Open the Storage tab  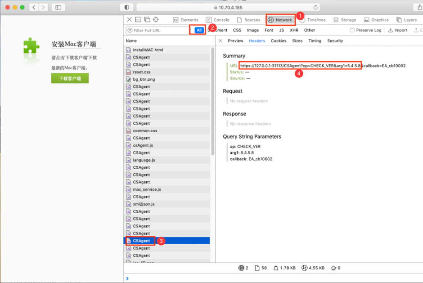coord(345,20)
